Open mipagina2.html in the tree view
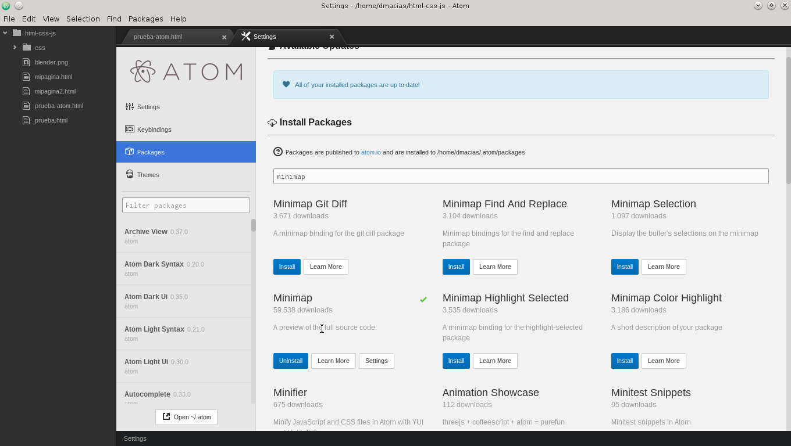The width and height of the screenshot is (791, 446). click(x=55, y=91)
